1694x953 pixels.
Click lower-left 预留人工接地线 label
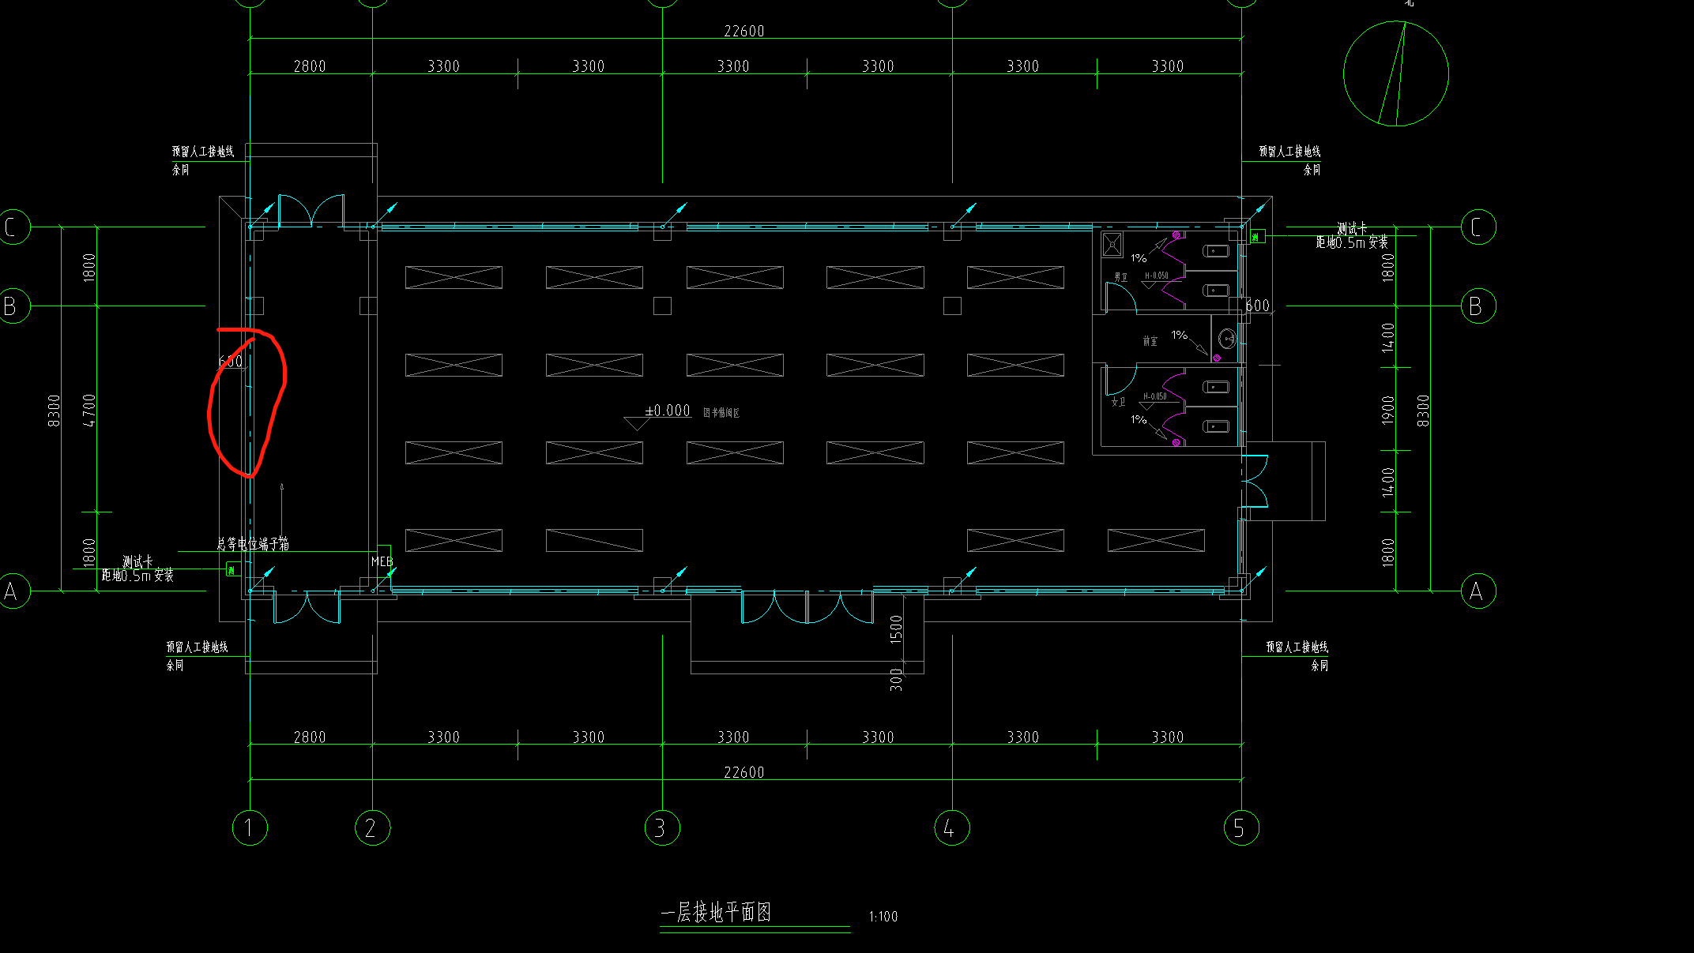click(x=197, y=647)
